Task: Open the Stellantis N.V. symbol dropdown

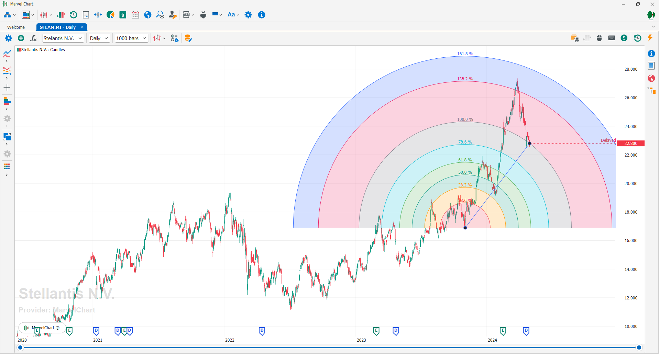Action: (x=63, y=38)
